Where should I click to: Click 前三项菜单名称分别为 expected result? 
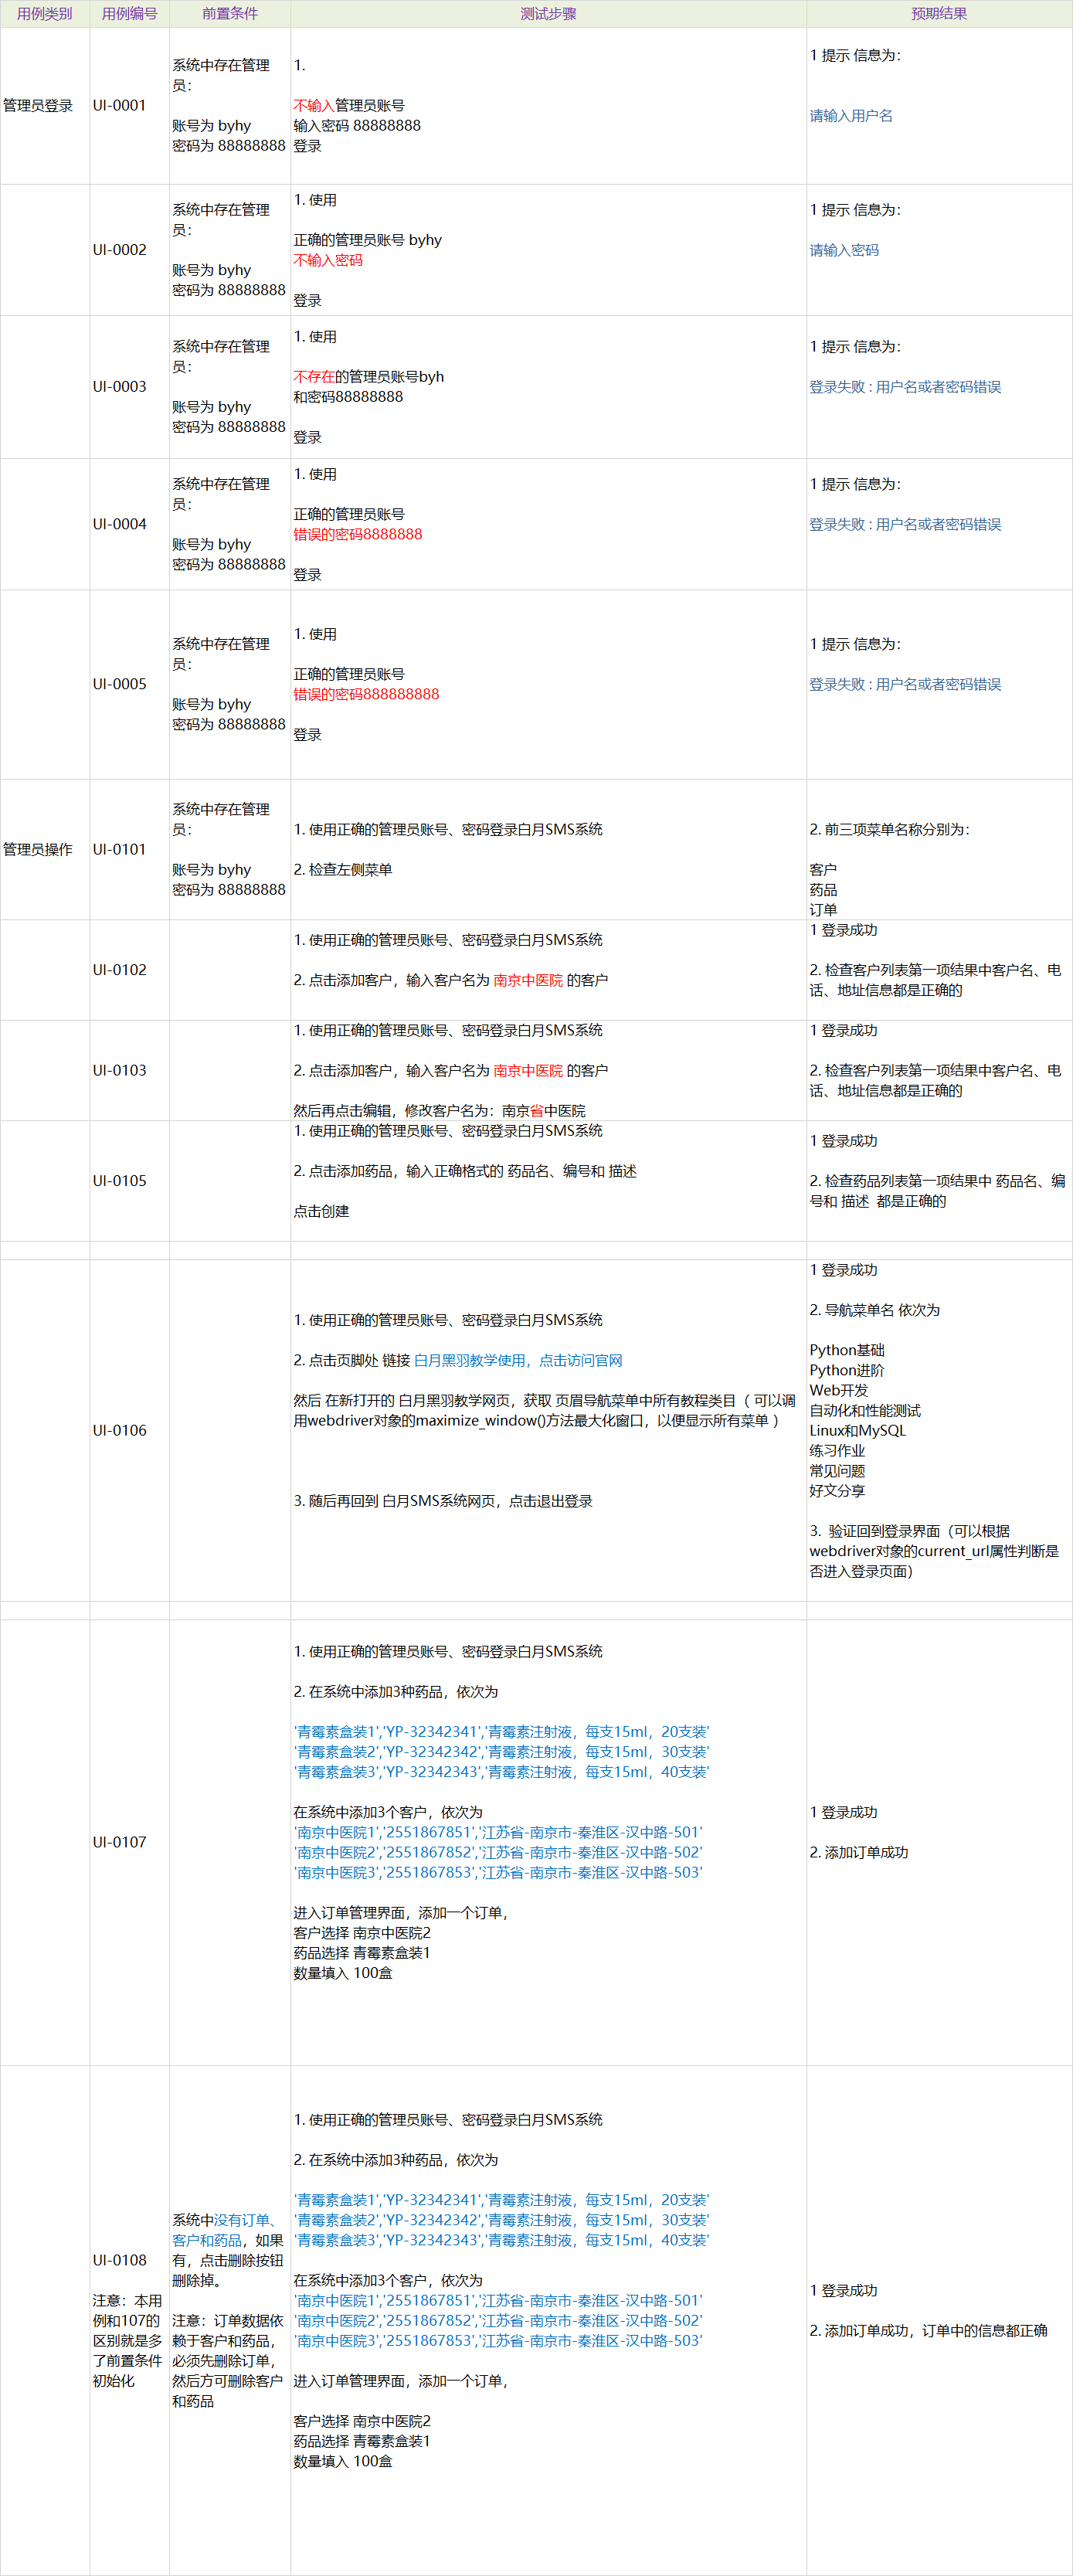889,829
